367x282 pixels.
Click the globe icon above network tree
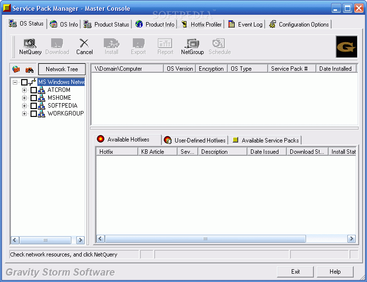click(x=16, y=69)
